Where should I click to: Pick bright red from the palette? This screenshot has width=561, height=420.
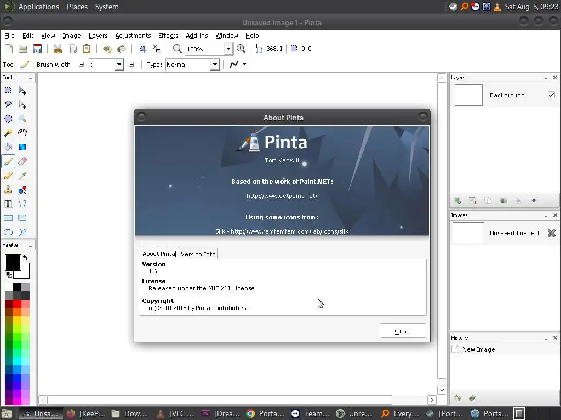[17, 304]
